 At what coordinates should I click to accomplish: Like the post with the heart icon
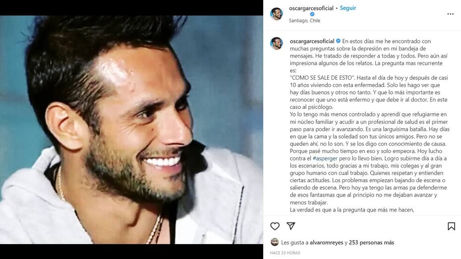[x=275, y=226]
